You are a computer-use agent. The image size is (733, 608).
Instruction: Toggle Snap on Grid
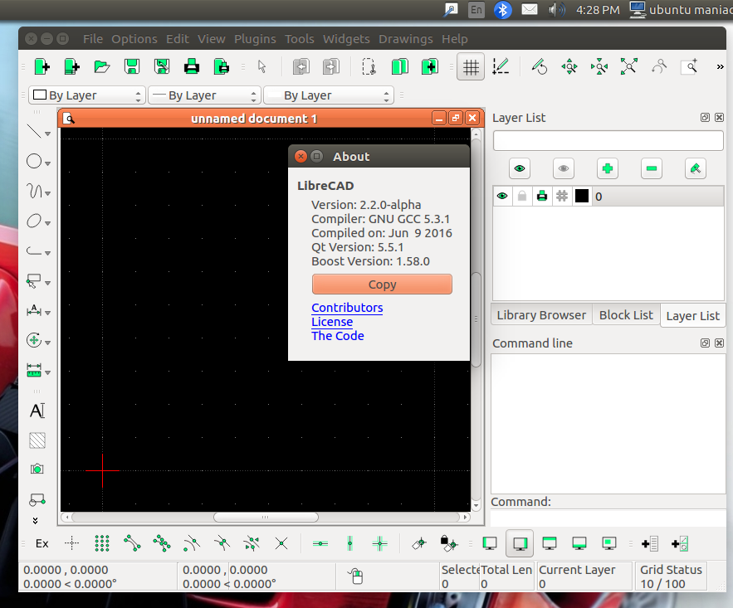tap(102, 543)
